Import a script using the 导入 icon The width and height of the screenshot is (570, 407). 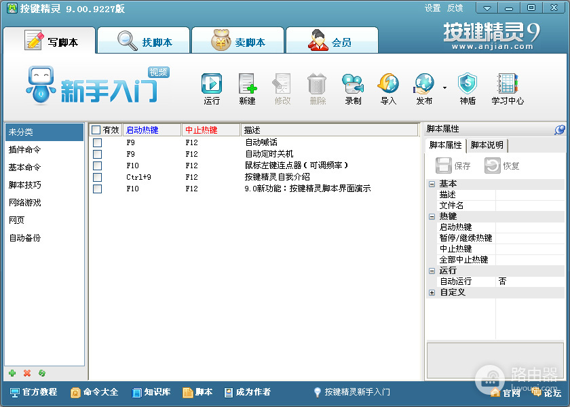tap(388, 89)
